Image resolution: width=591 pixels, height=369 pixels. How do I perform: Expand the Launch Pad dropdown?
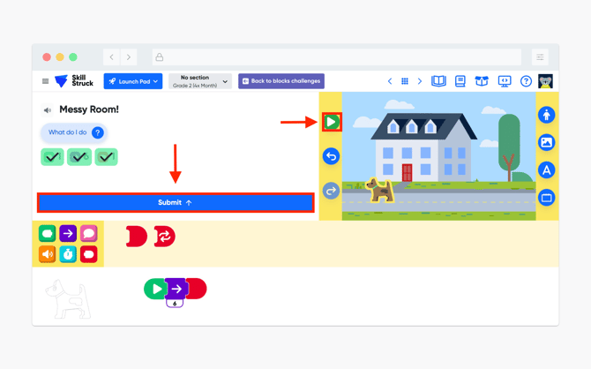click(133, 81)
